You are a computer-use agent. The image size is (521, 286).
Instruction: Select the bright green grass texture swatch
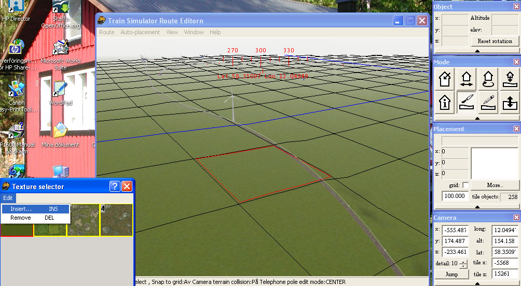pos(50,230)
